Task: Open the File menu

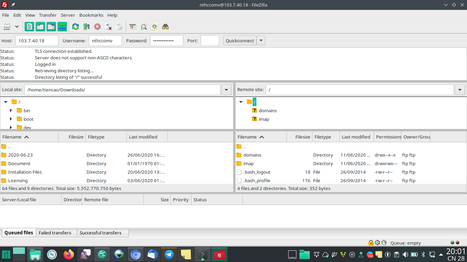Action: 5,15
